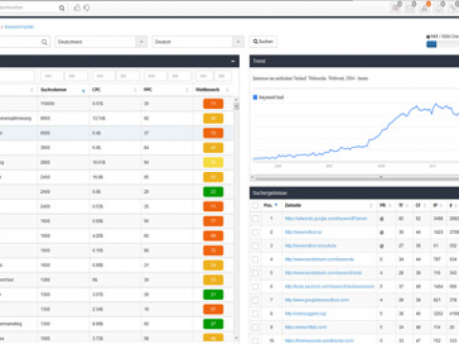Click the trend chart horizontal scrollbar

(x=355, y=177)
